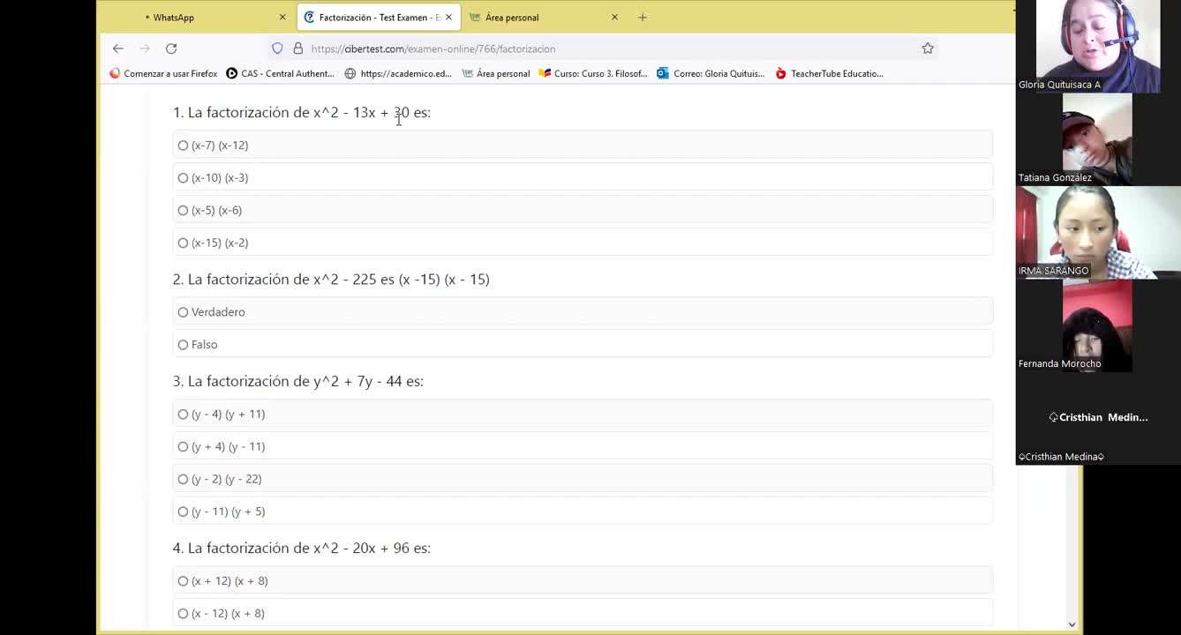Select answer (x-7) (x-12)
Screen dimensions: 1181x635
583,146
